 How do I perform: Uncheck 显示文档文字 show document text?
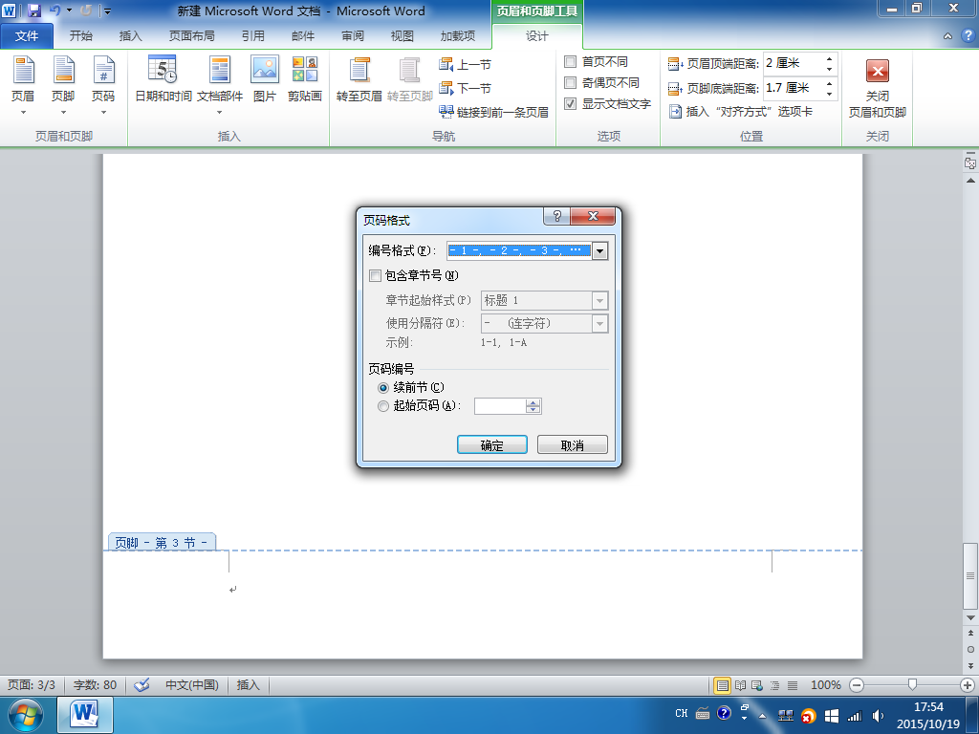tap(607, 103)
